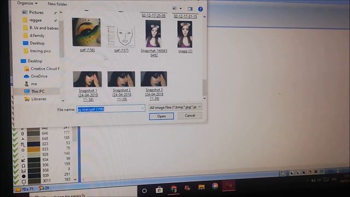Click the New folder button
Viewport: 350px width, 197px height.
coord(57,4)
